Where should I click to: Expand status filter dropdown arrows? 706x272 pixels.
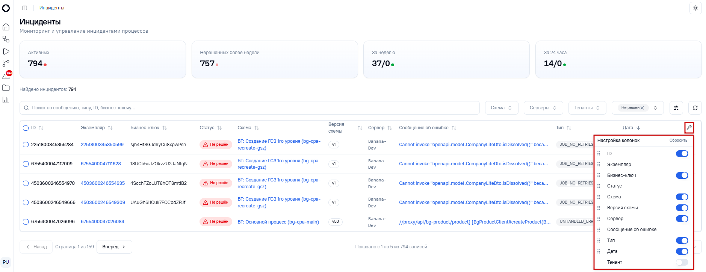coord(655,108)
